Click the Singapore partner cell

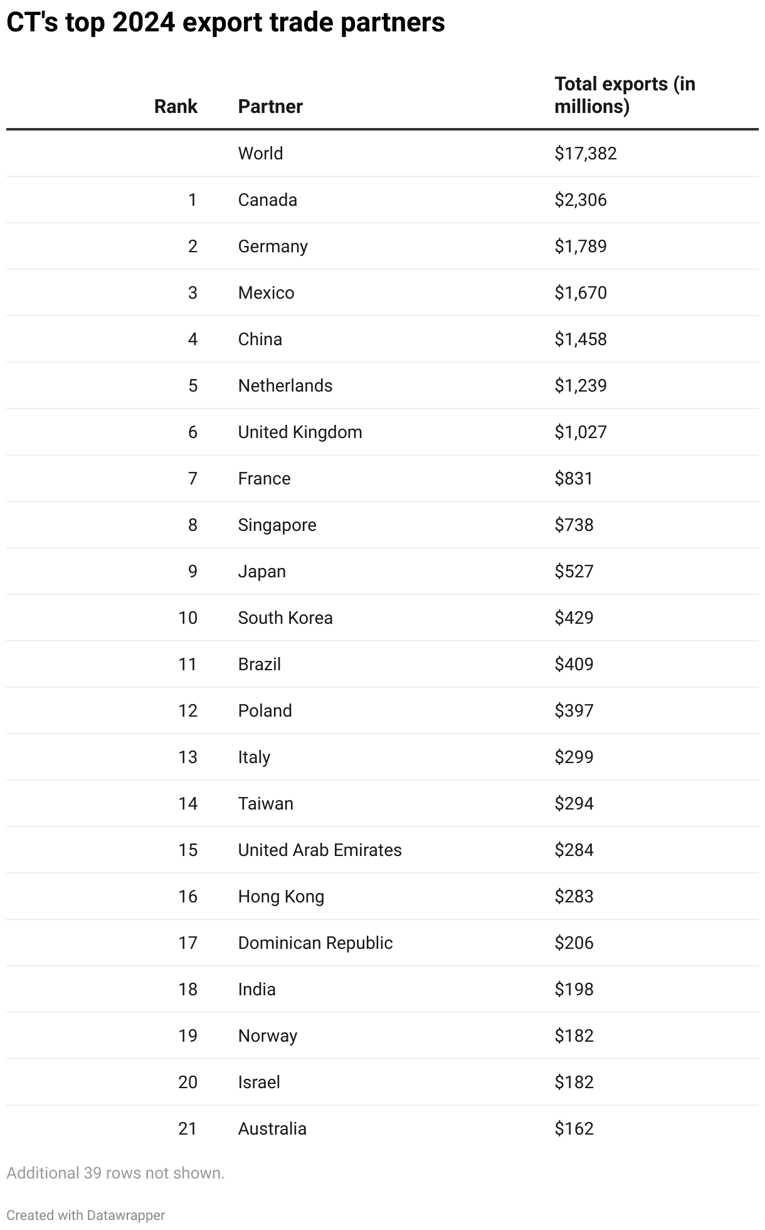pos(277,525)
